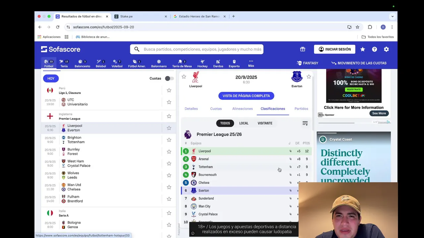Select Tottenham row in standings
This screenshot has width=424, height=238.
tap(246, 167)
